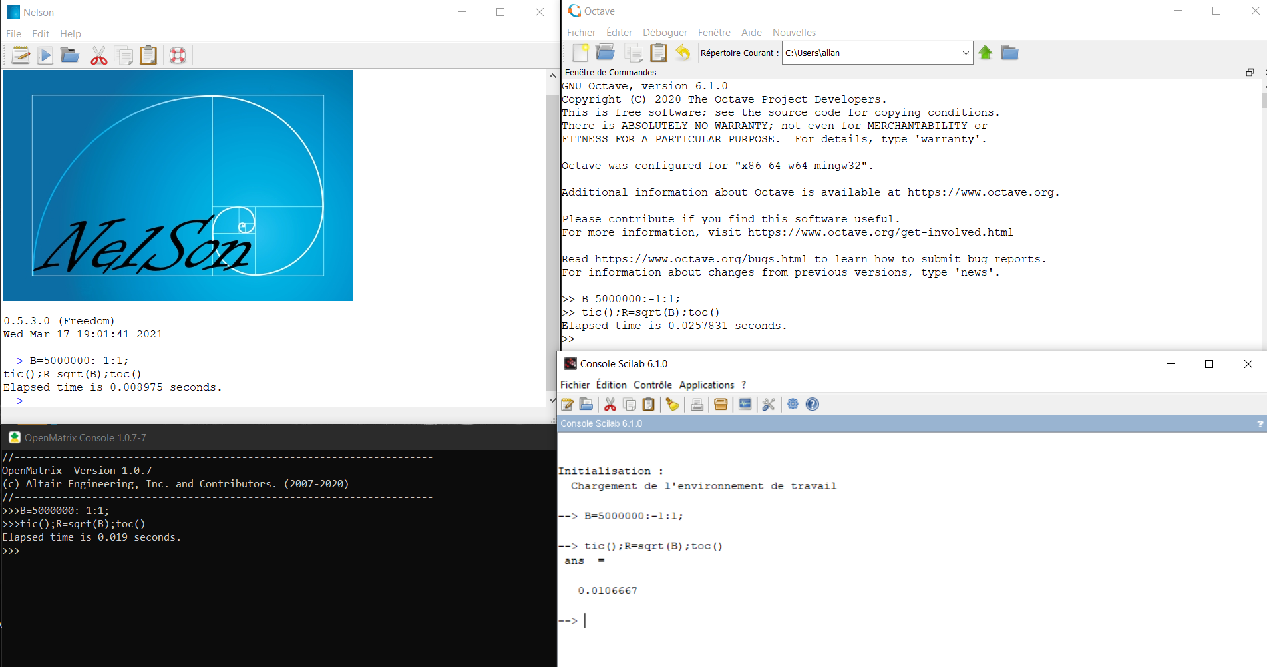The image size is (1267, 667).
Task: Click the open file icon in Octave toolbar
Action: (605, 52)
